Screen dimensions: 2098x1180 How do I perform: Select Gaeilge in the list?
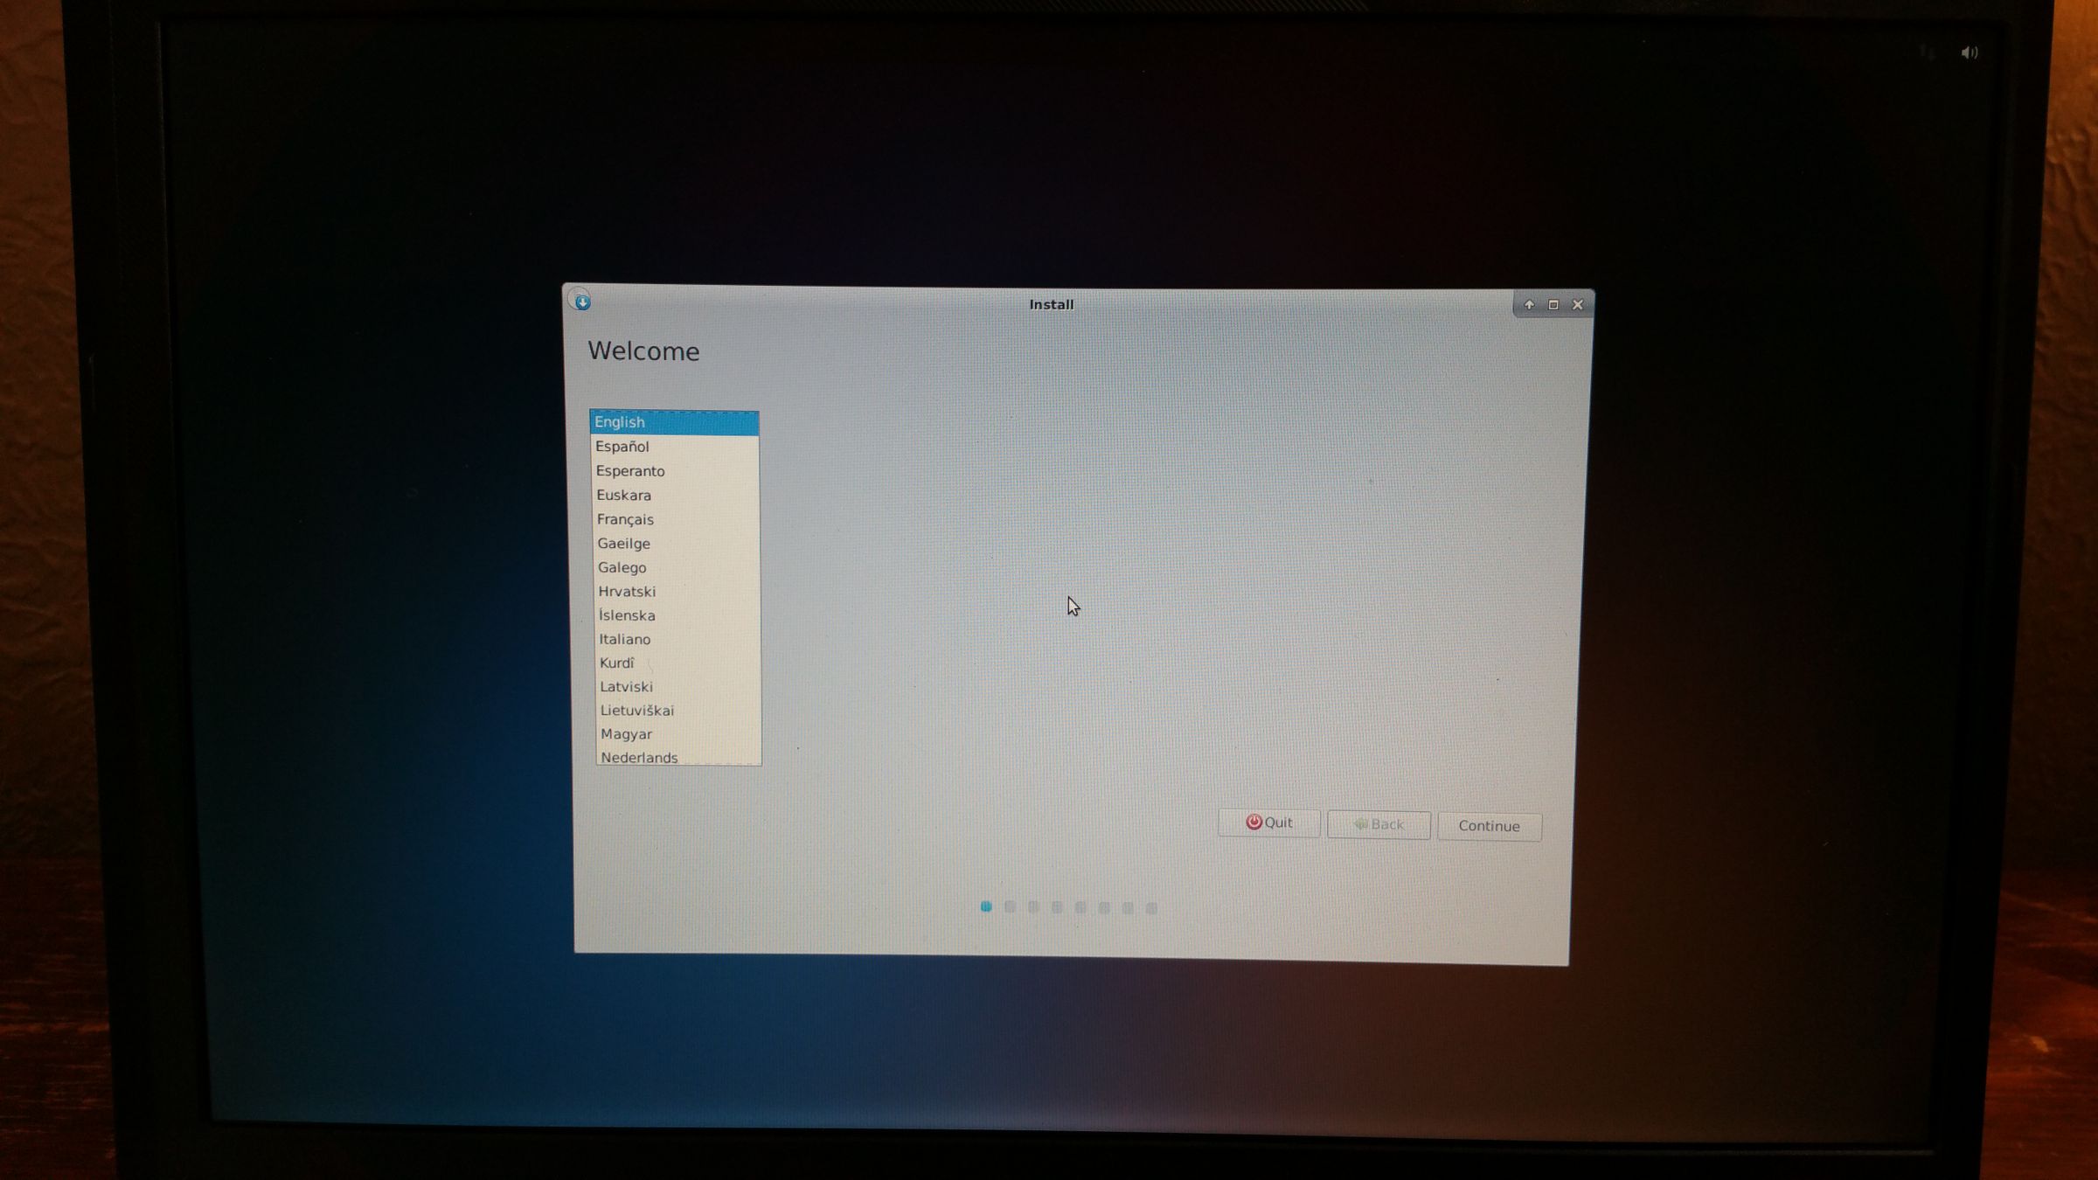click(623, 544)
